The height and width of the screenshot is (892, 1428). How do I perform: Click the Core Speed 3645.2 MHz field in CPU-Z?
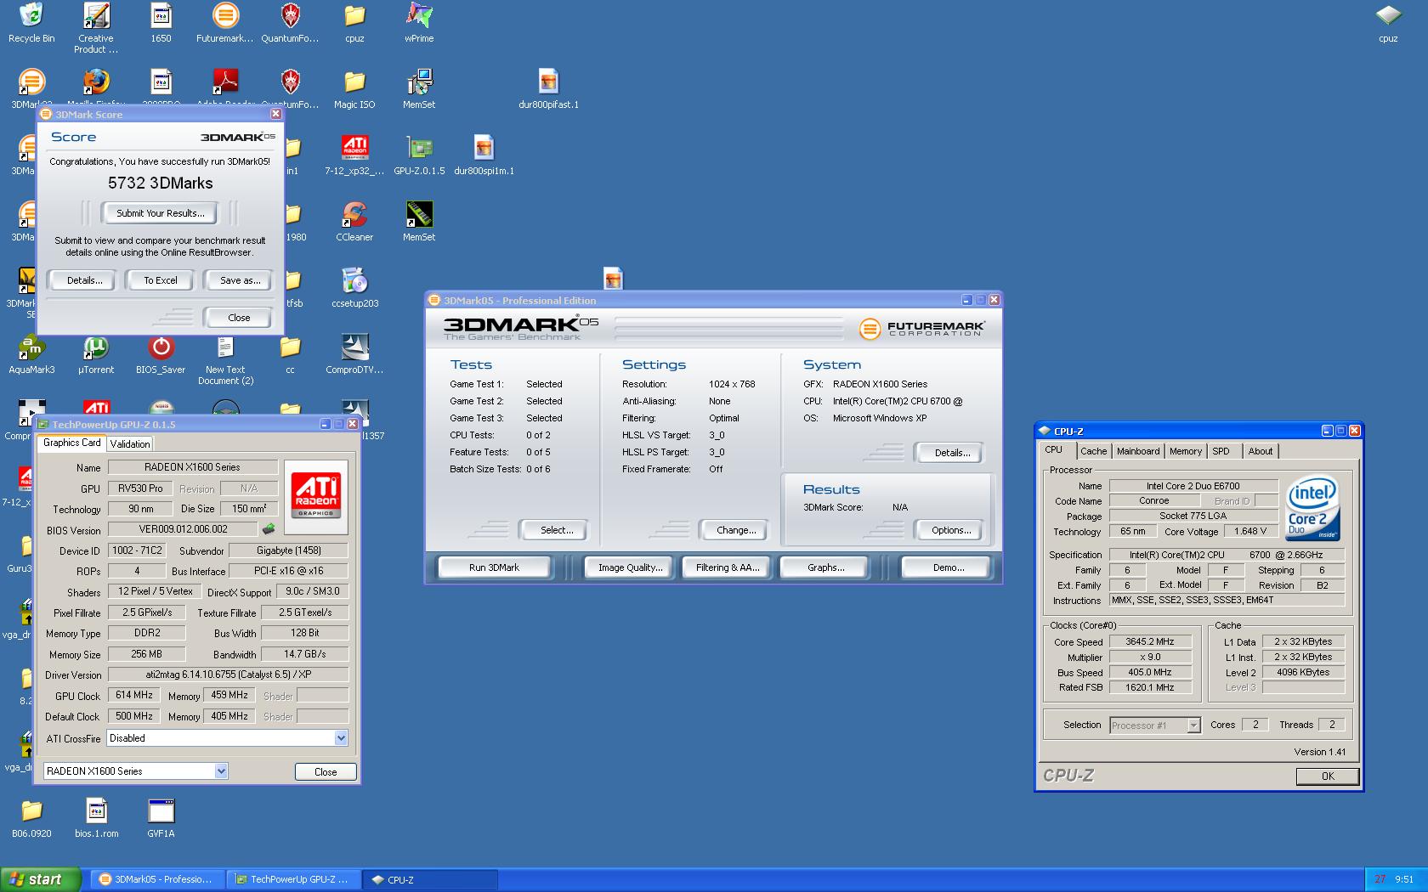(x=1149, y=642)
